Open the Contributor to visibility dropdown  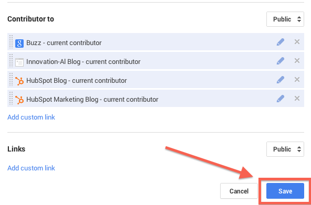[285, 19]
